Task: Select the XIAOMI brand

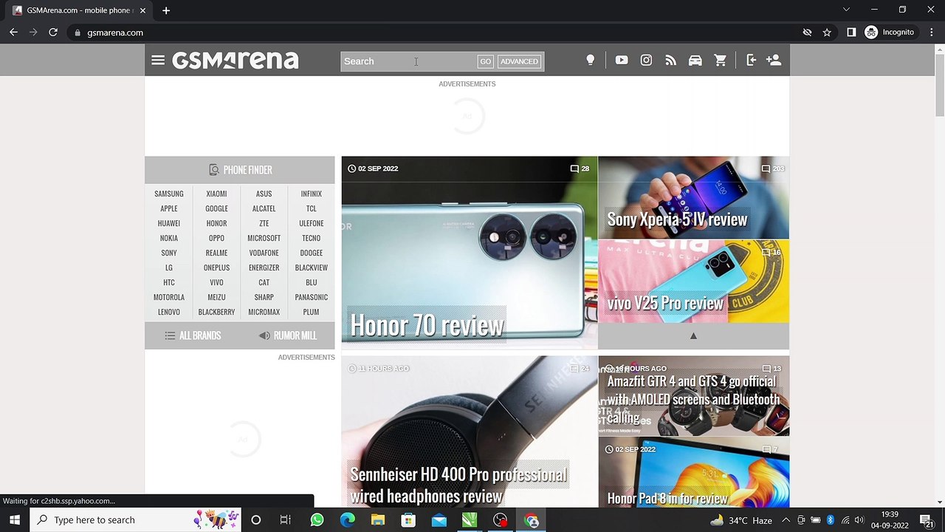Action: (216, 194)
